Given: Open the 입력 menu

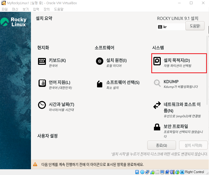Looking at the screenshot, I should pyautogui.click(x=36, y=9).
